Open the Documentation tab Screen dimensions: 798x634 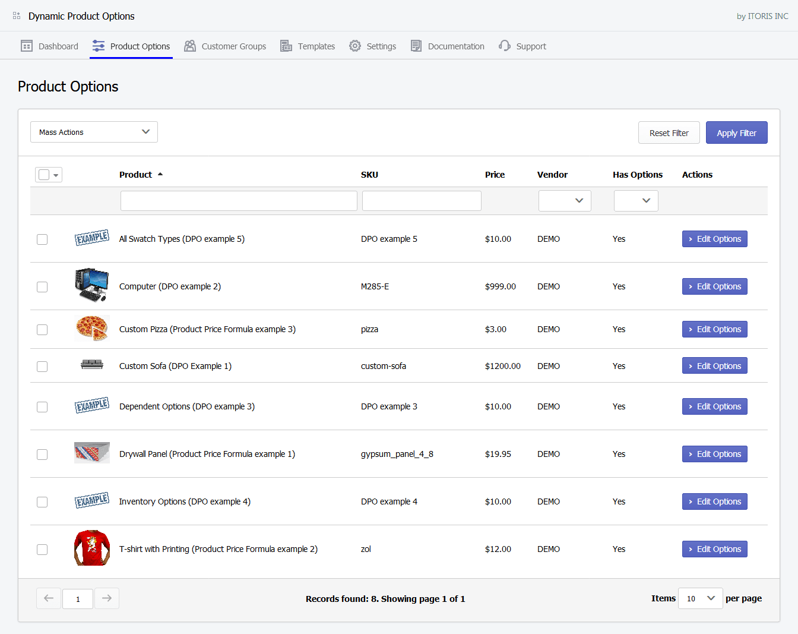coord(448,46)
